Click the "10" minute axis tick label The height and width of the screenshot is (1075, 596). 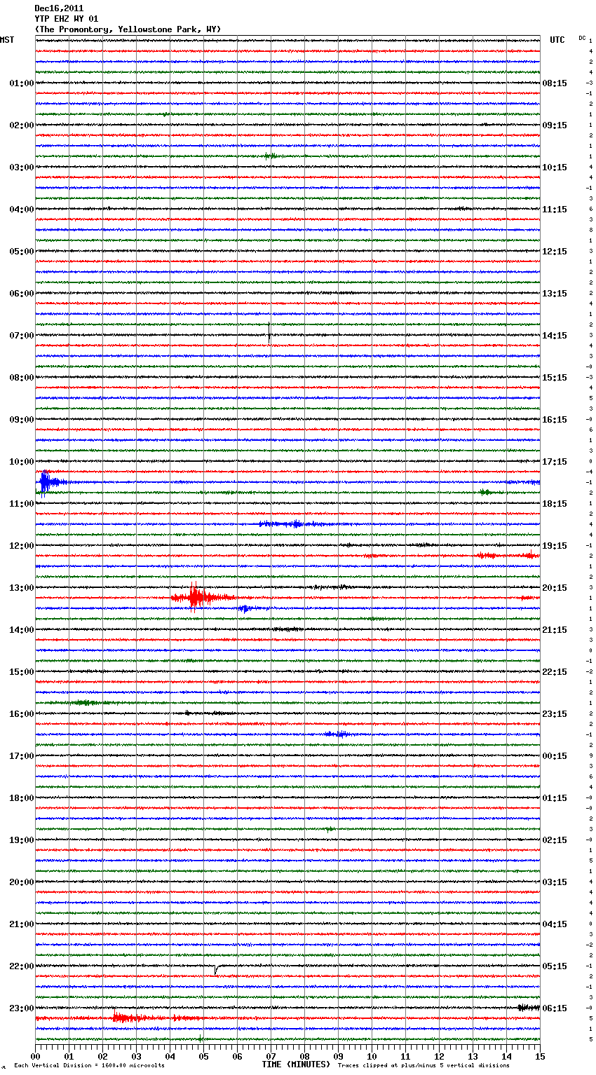point(372,1056)
